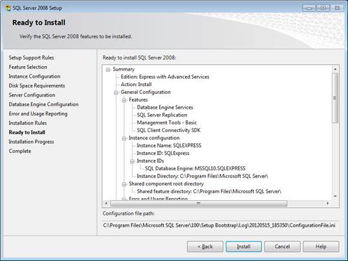Screen dimensions: 348x261
Task: Select Database Engine Services tree item
Action: tap(165, 108)
